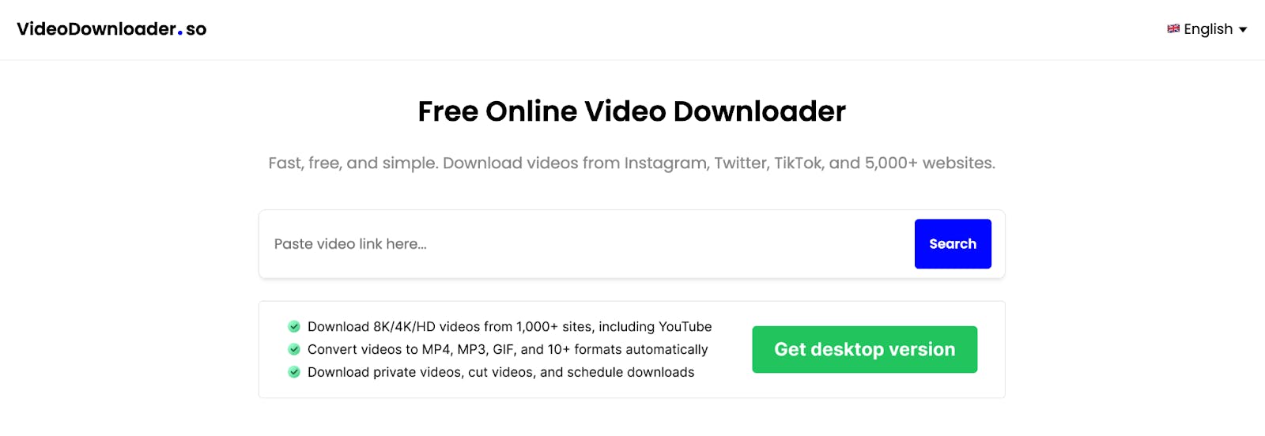Image resolution: width=1265 pixels, height=436 pixels.
Task: Click the Free Online Video Downloader heading
Action: point(632,111)
